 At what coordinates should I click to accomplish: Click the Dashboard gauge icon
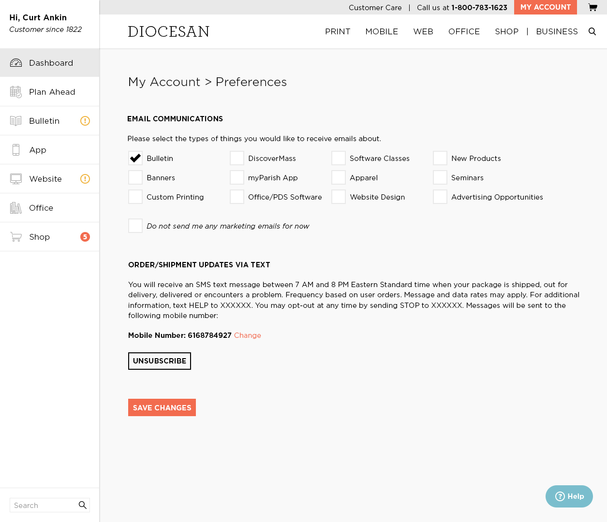(x=16, y=63)
